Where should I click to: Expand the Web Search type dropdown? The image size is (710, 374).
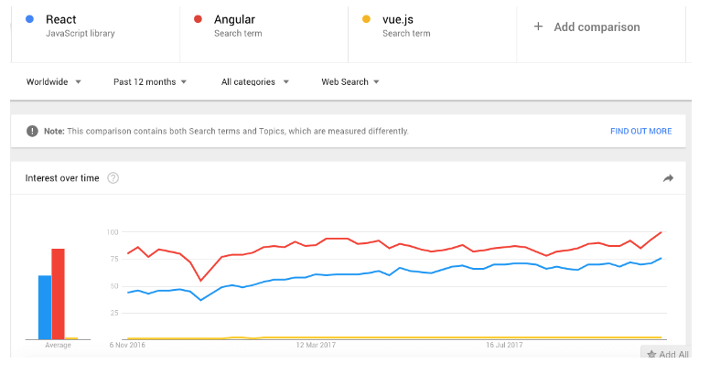[350, 82]
